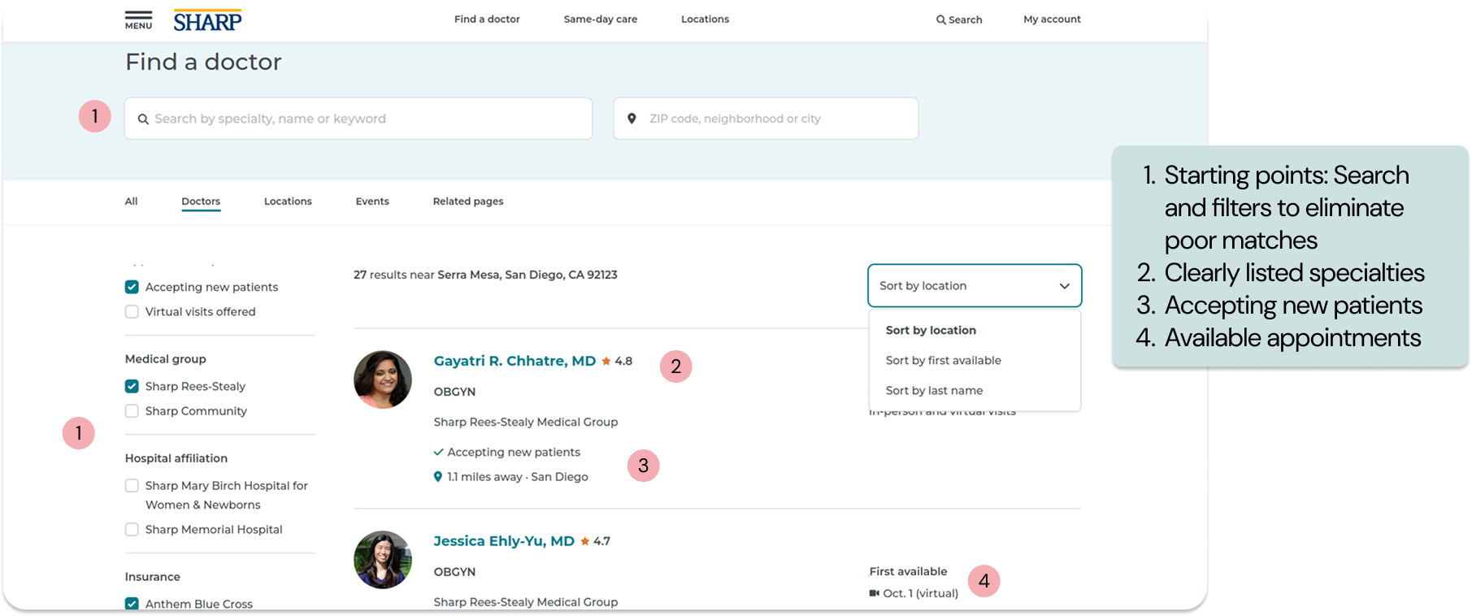This screenshot has height=616, width=1472.
Task: Click First available label for Jessica Ehly-Yu
Action: [908, 571]
